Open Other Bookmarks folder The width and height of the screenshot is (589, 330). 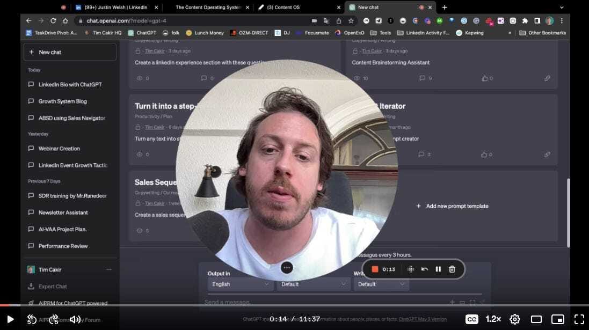[x=542, y=33]
